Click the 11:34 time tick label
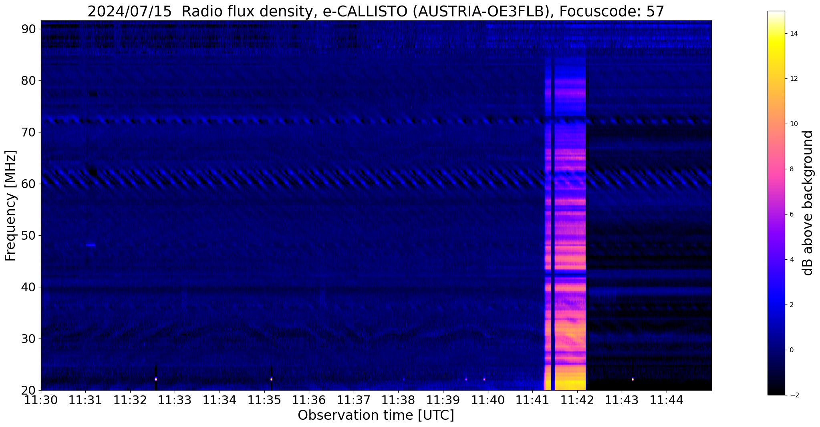 coord(220,400)
